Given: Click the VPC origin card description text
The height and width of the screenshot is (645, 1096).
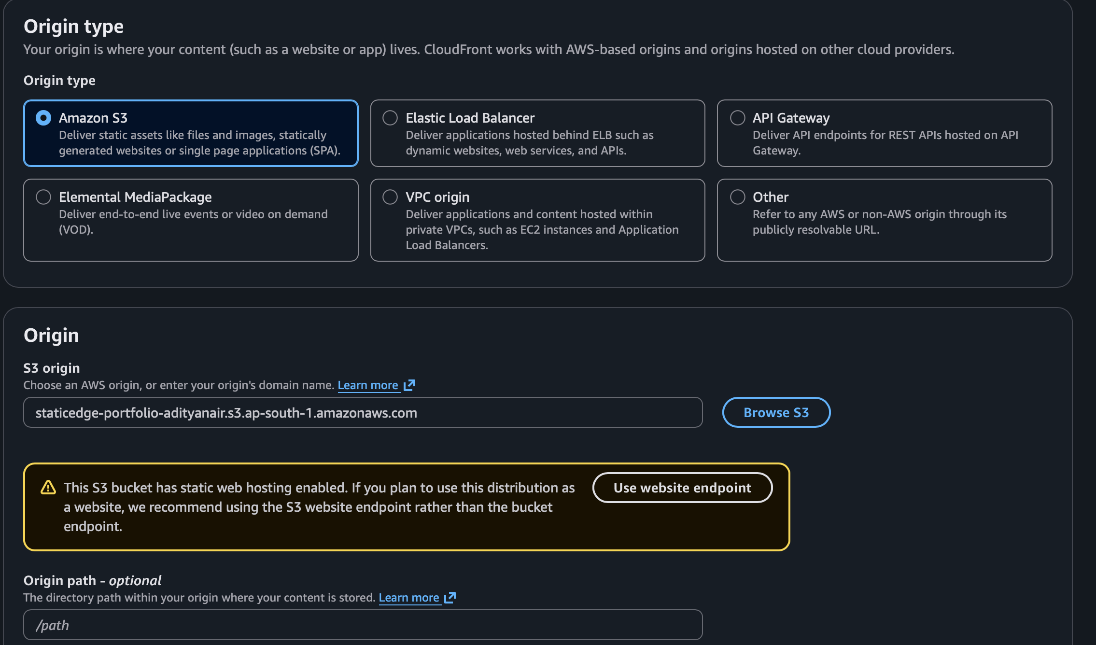Looking at the screenshot, I should point(542,230).
